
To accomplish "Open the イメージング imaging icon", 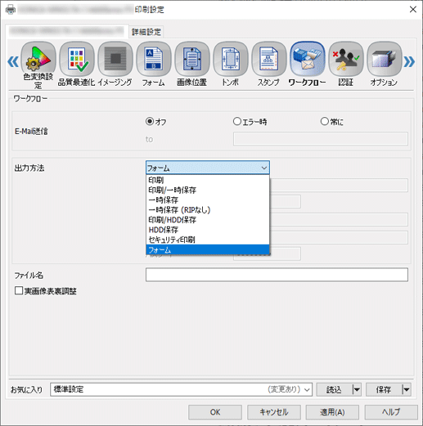I will point(115,59).
